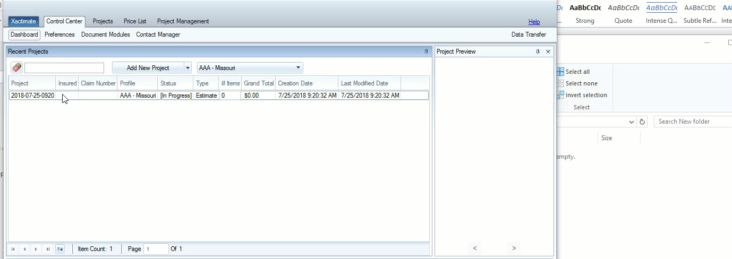Apply Quote style in Word ribbon

pos(623,14)
